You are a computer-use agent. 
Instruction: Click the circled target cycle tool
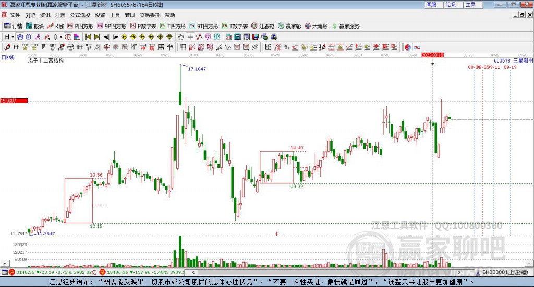106,47
